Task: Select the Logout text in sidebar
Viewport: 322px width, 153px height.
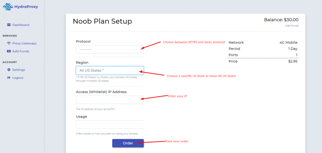Action: pyautogui.click(x=18, y=78)
